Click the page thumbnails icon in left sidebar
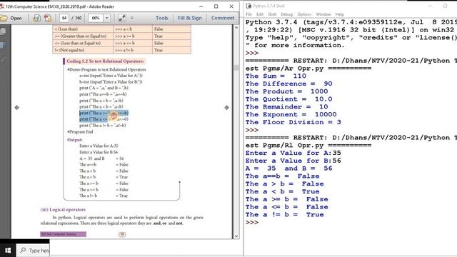Viewport: 457px width, 257px height. click(x=3, y=31)
